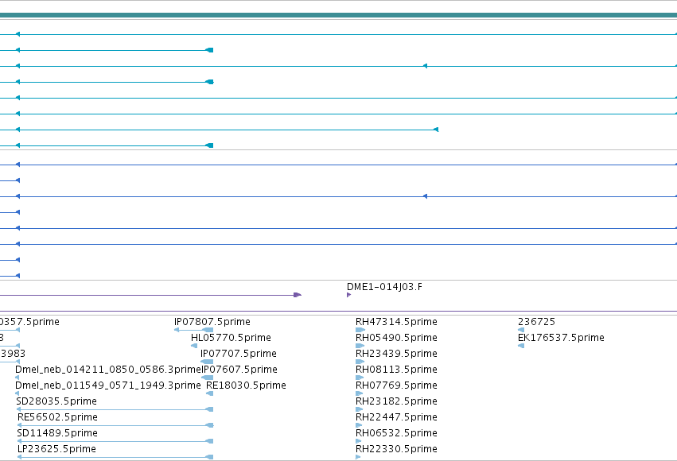Click the HL05770.5prime label
677x461 pixels.
coord(231,338)
